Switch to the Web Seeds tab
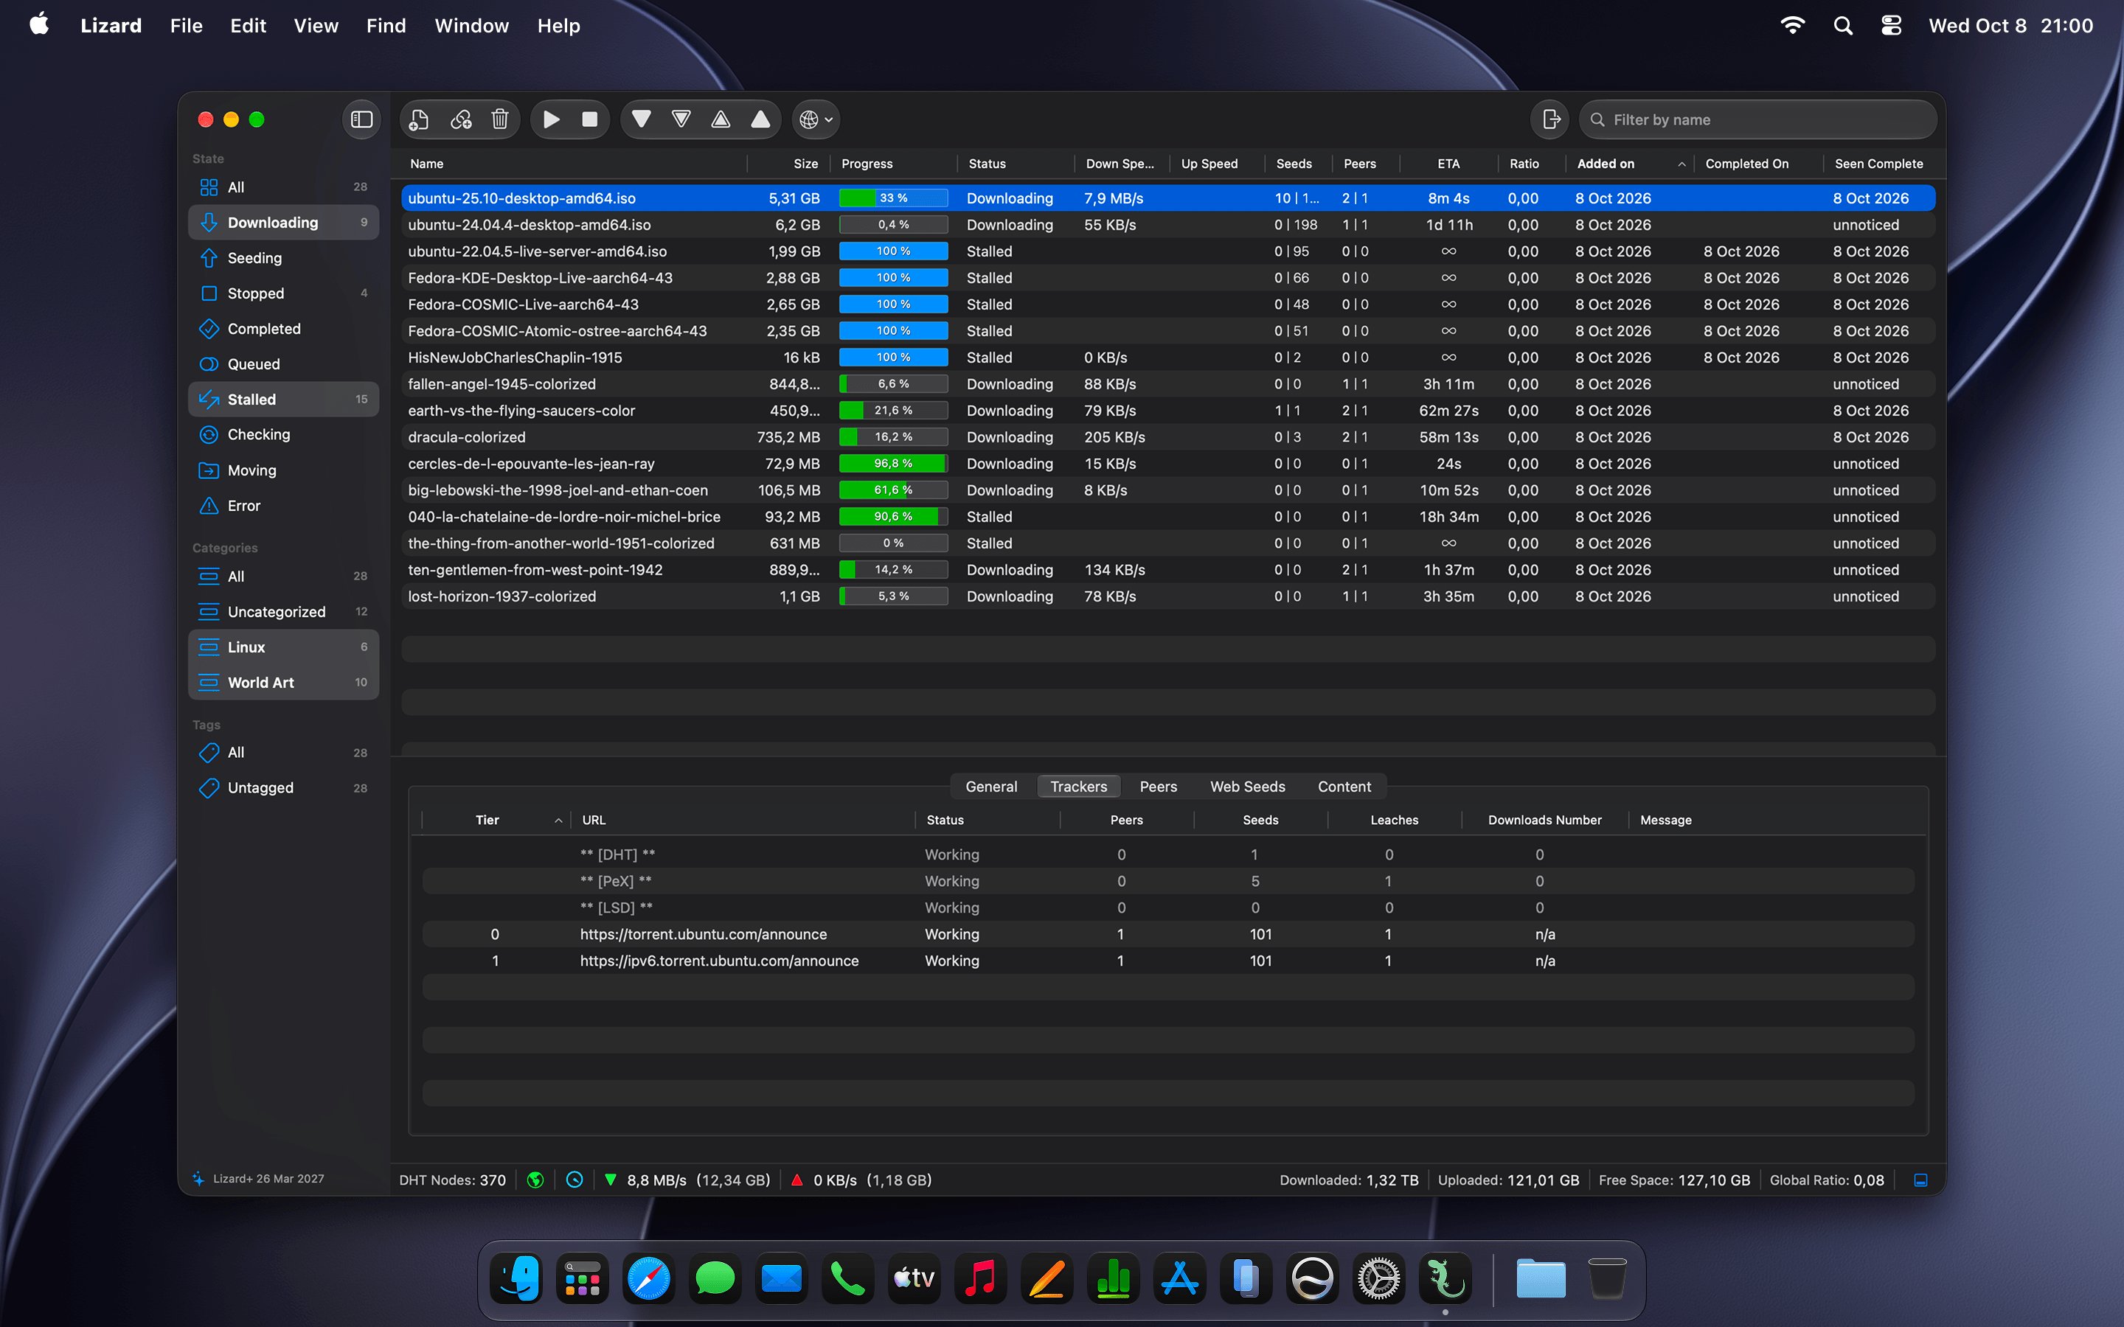2124x1327 pixels. tap(1247, 787)
